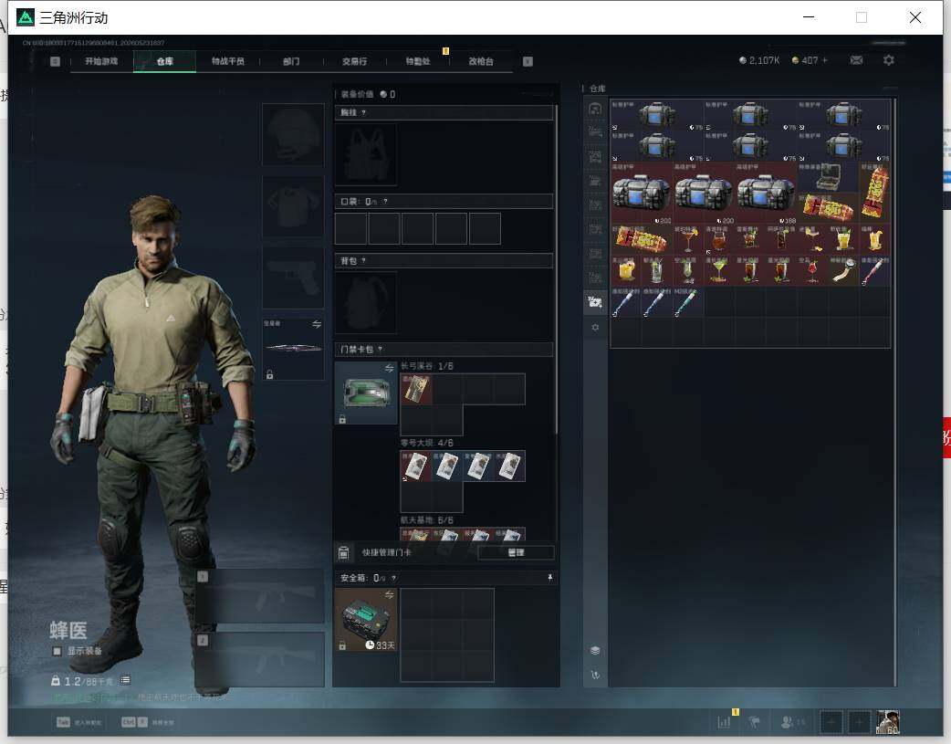Click the help icon beside 胸挂

tap(363, 113)
